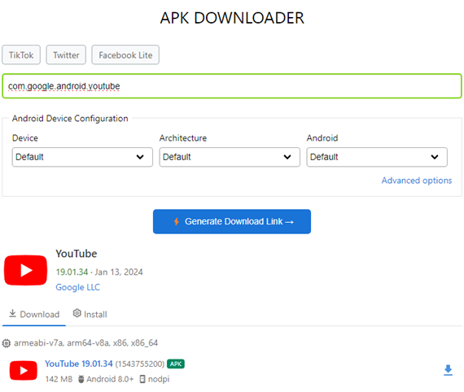
Task: Click the version text 19.01.34 under YouTube
Action: coord(72,272)
